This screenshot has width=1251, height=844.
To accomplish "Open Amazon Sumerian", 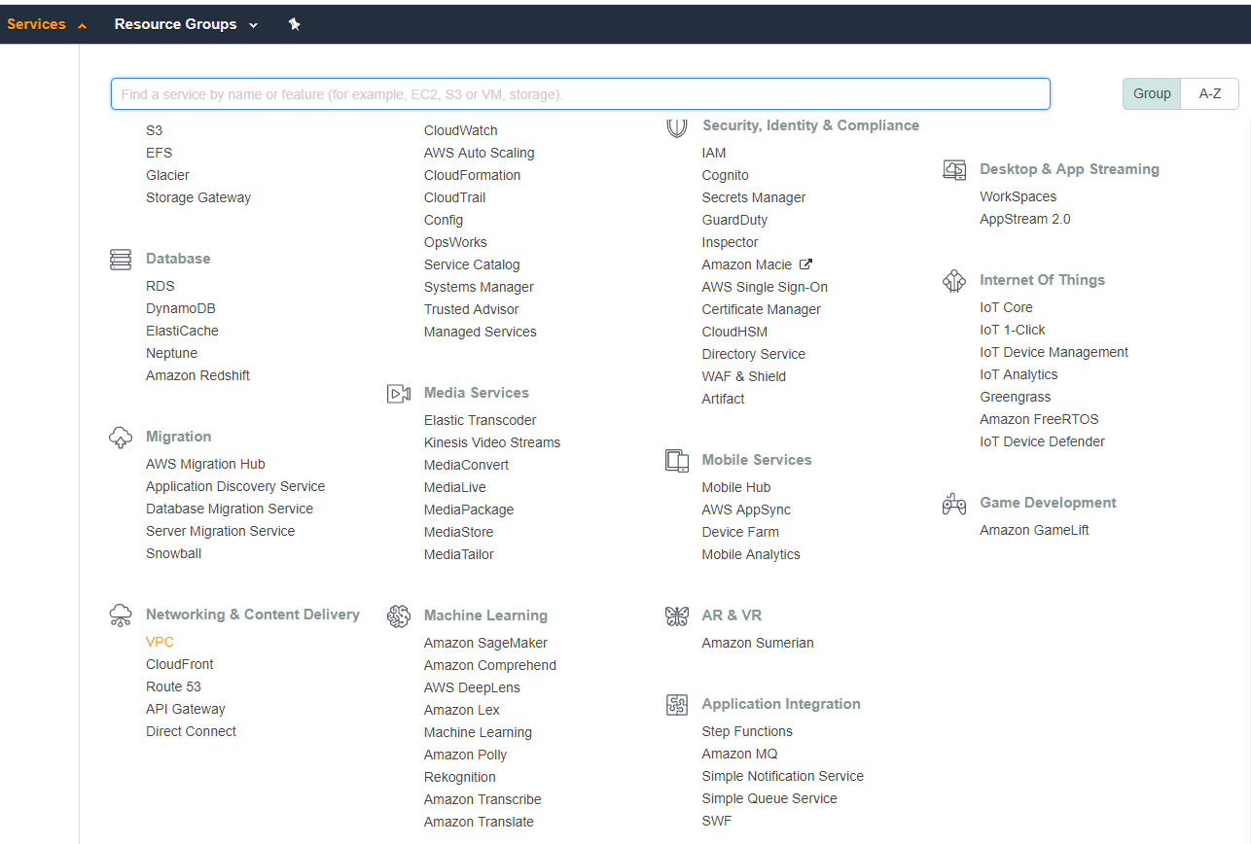I will 758,643.
